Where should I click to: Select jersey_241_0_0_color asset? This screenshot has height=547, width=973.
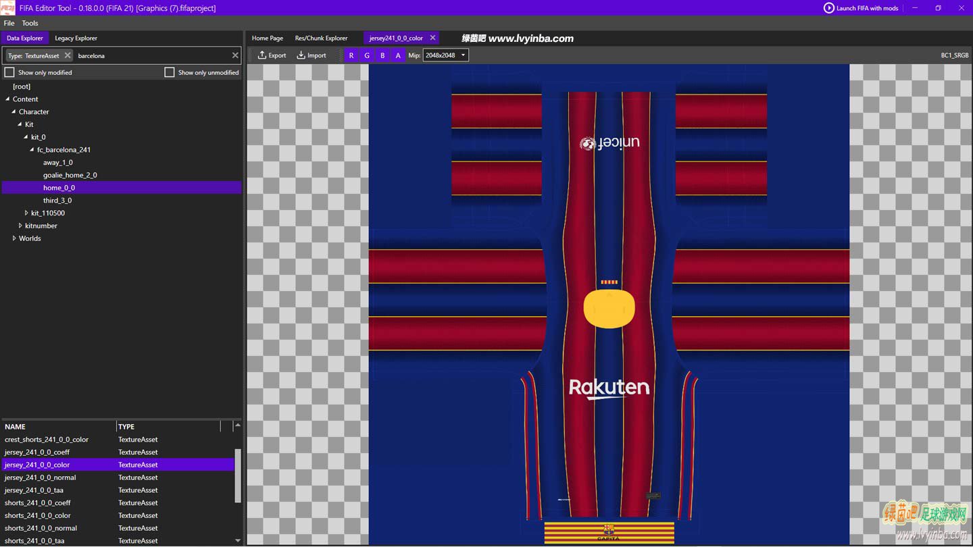(x=118, y=465)
